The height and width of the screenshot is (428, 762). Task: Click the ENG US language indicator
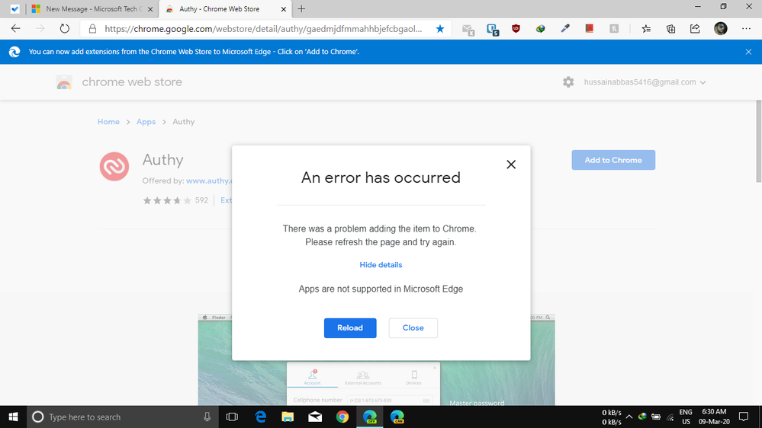(x=686, y=417)
